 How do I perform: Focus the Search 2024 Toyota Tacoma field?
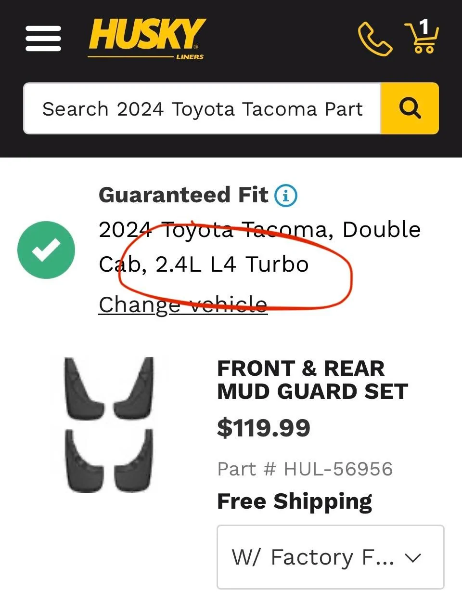point(202,109)
